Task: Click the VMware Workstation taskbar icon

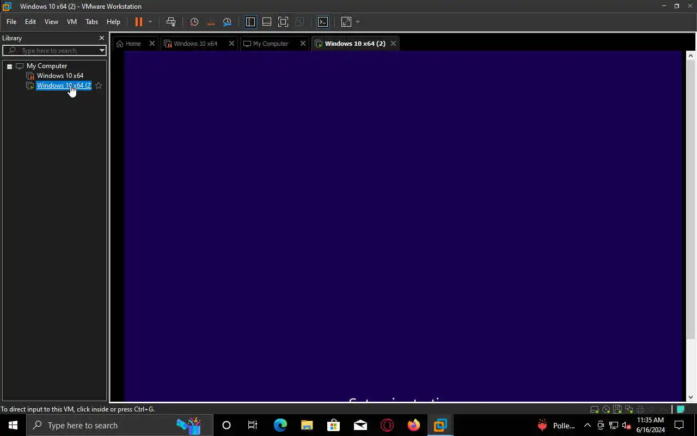Action: (x=440, y=425)
